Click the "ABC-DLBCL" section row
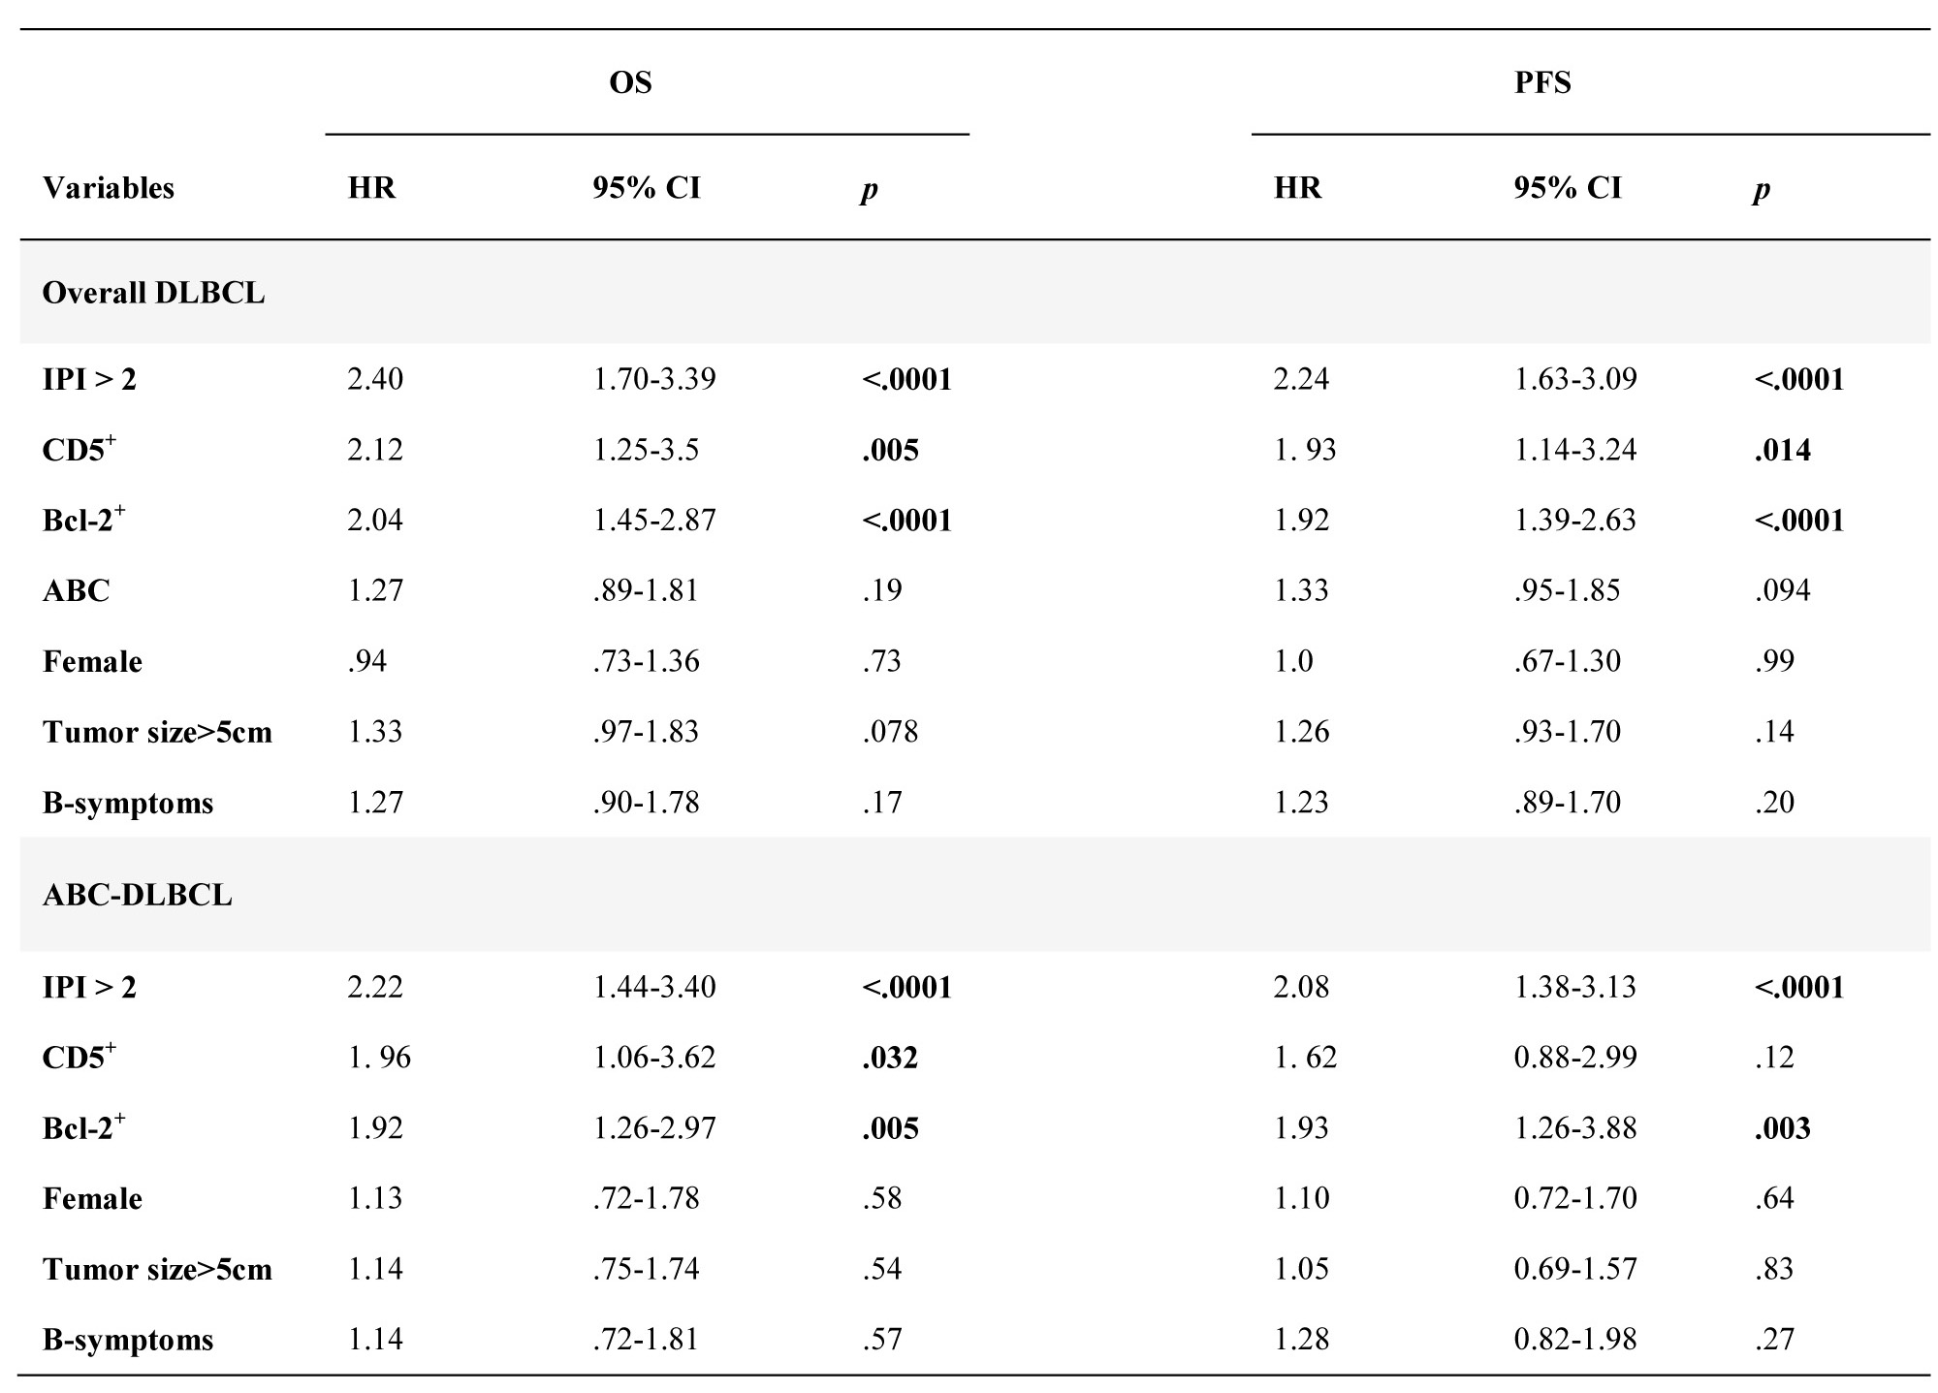The image size is (1938, 1393). pyautogui.click(x=138, y=895)
